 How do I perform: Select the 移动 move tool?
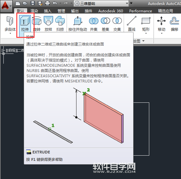pos(162,24)
